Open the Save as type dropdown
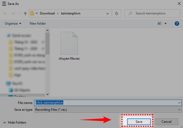 (179, 110)
